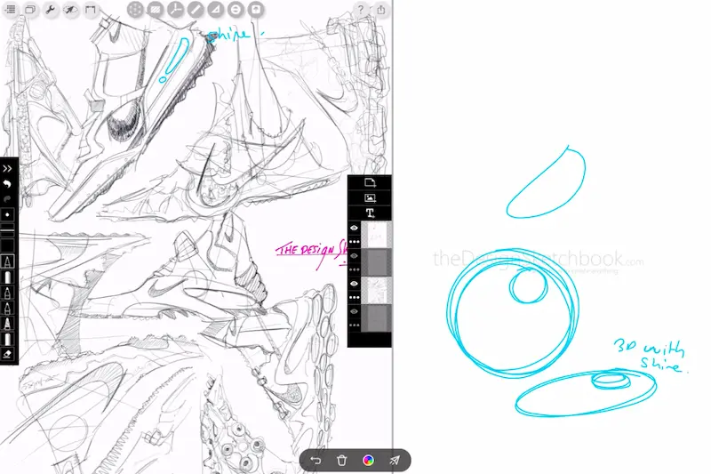Open the three-axis perspective guide tool
Viewport: 711px width, 474px height.
tap(175, 10)
